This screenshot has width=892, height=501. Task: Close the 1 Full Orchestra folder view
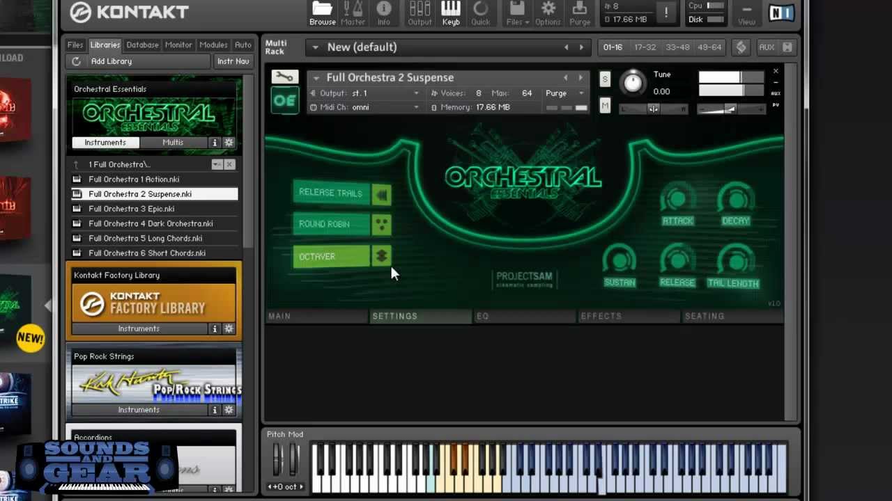coord(229,164)
